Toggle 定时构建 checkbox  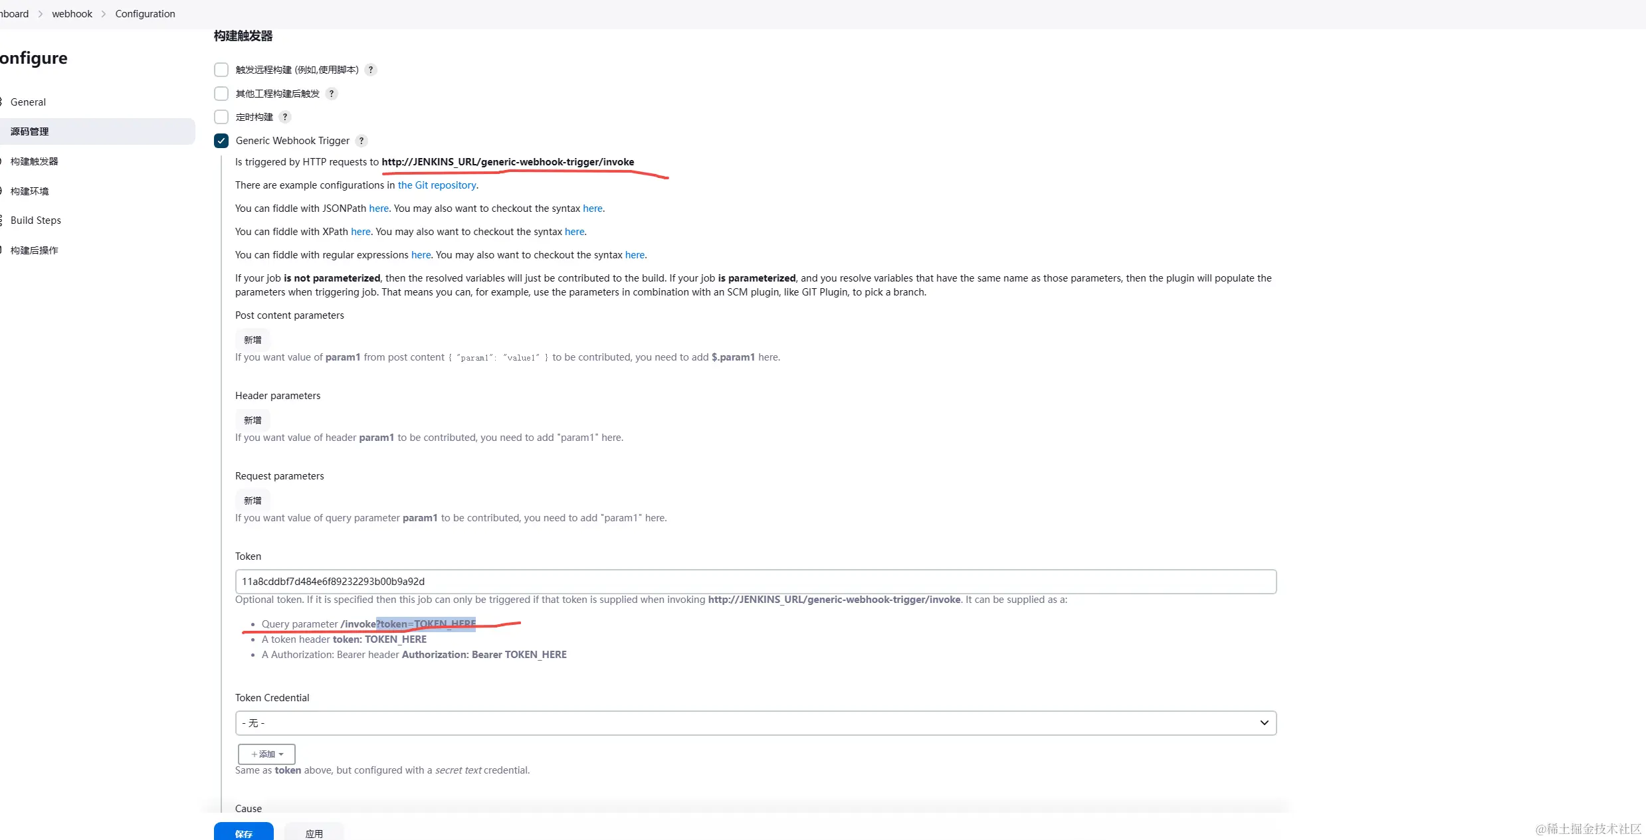pyautogui.click(x=221, y=117)
